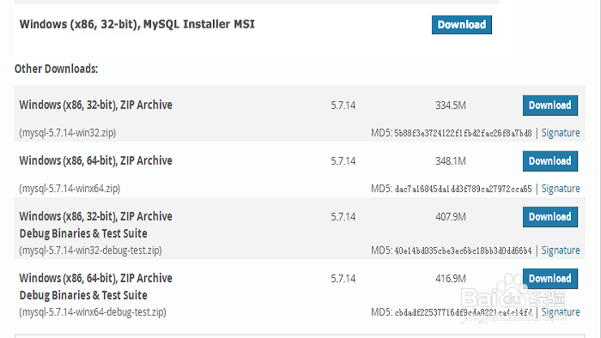This screenshot has height=338, width=601.
Task: Click Windows (x86, 32-bit), MySQL Installer MSI title
Action: tap(137, 25)
